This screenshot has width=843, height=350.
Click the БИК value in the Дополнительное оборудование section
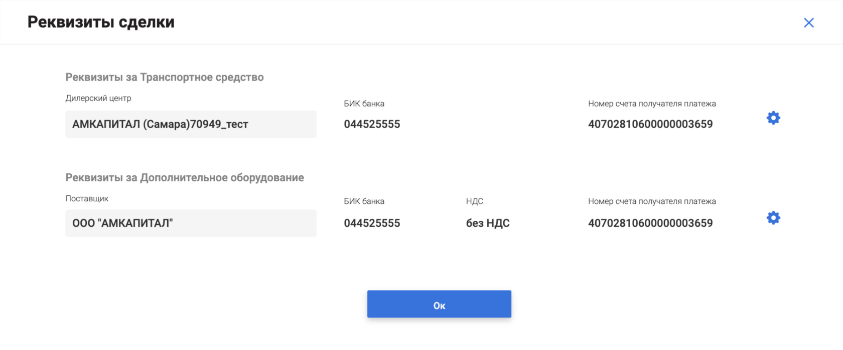click(372, 223)
